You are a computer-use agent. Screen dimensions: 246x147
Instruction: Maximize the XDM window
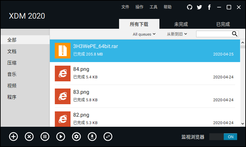tap(229, 7)
